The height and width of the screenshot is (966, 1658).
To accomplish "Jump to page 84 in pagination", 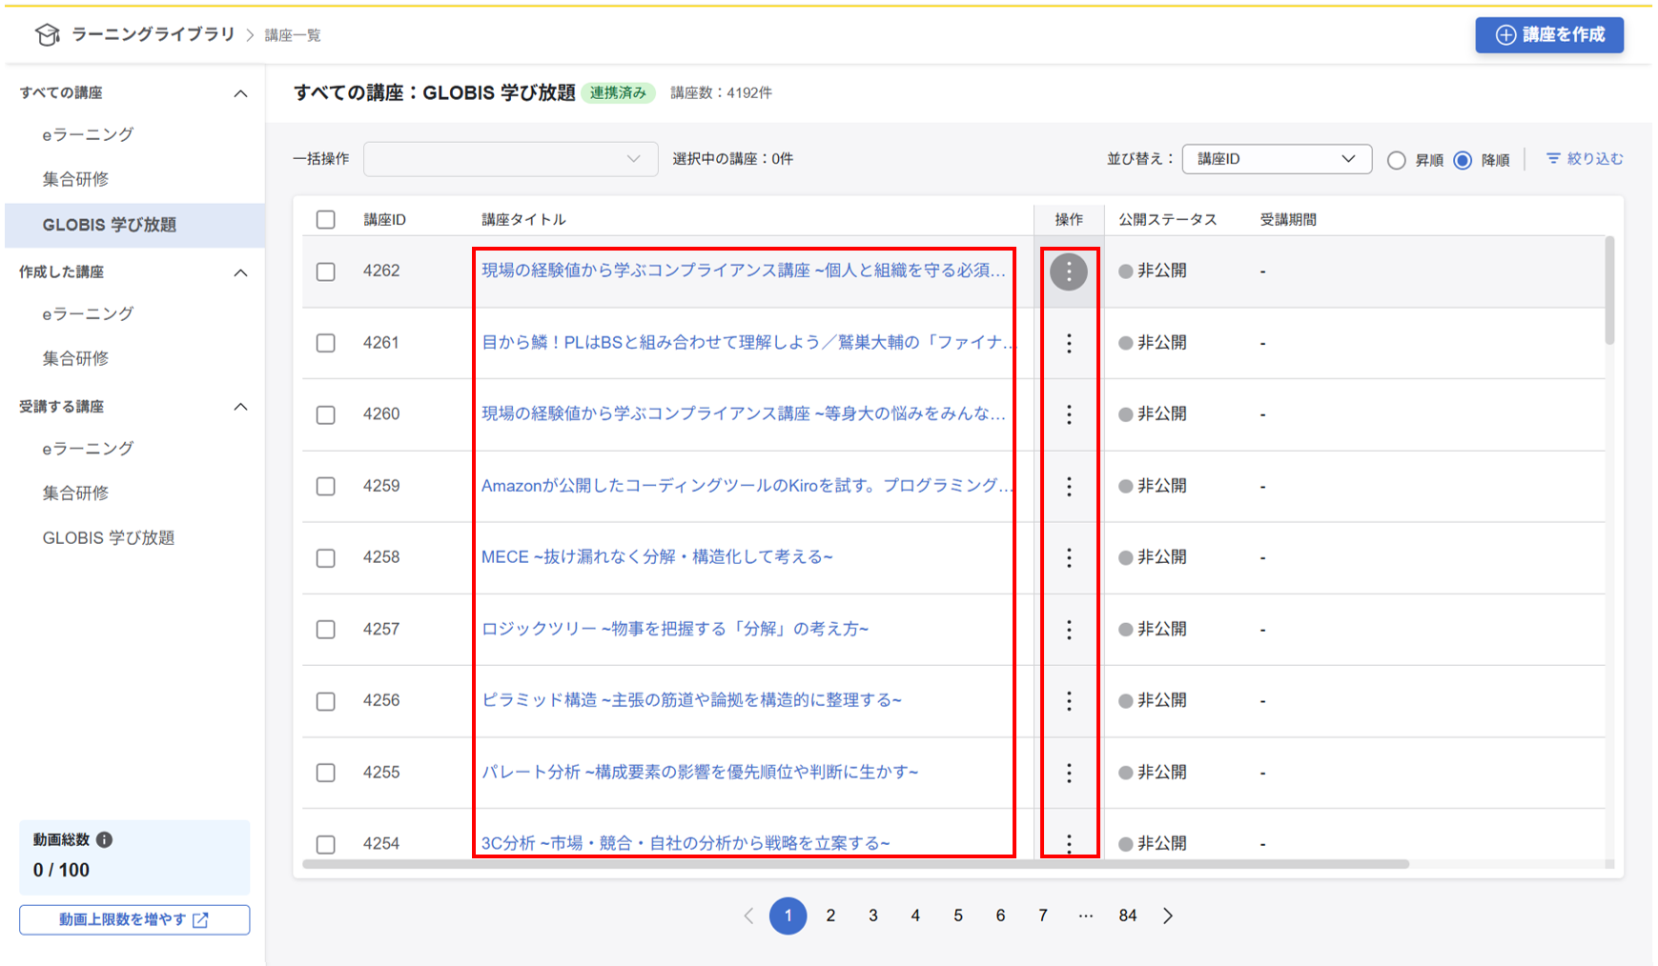I will pyautogui.click(x=1127, y=916).
